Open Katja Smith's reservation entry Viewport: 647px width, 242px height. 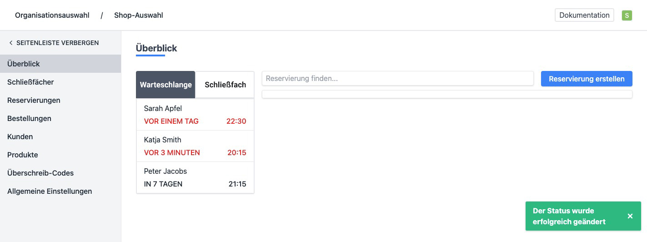[x=195, y=146]
